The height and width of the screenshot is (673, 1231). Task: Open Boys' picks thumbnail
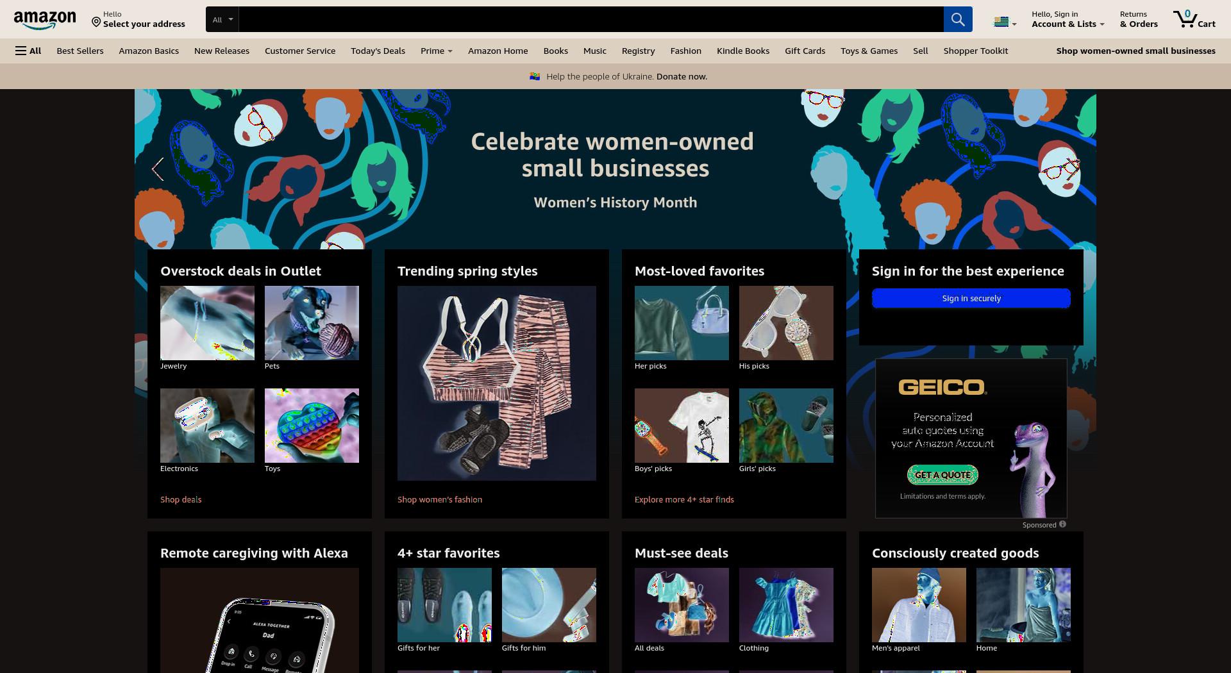[x=682, y=426]
